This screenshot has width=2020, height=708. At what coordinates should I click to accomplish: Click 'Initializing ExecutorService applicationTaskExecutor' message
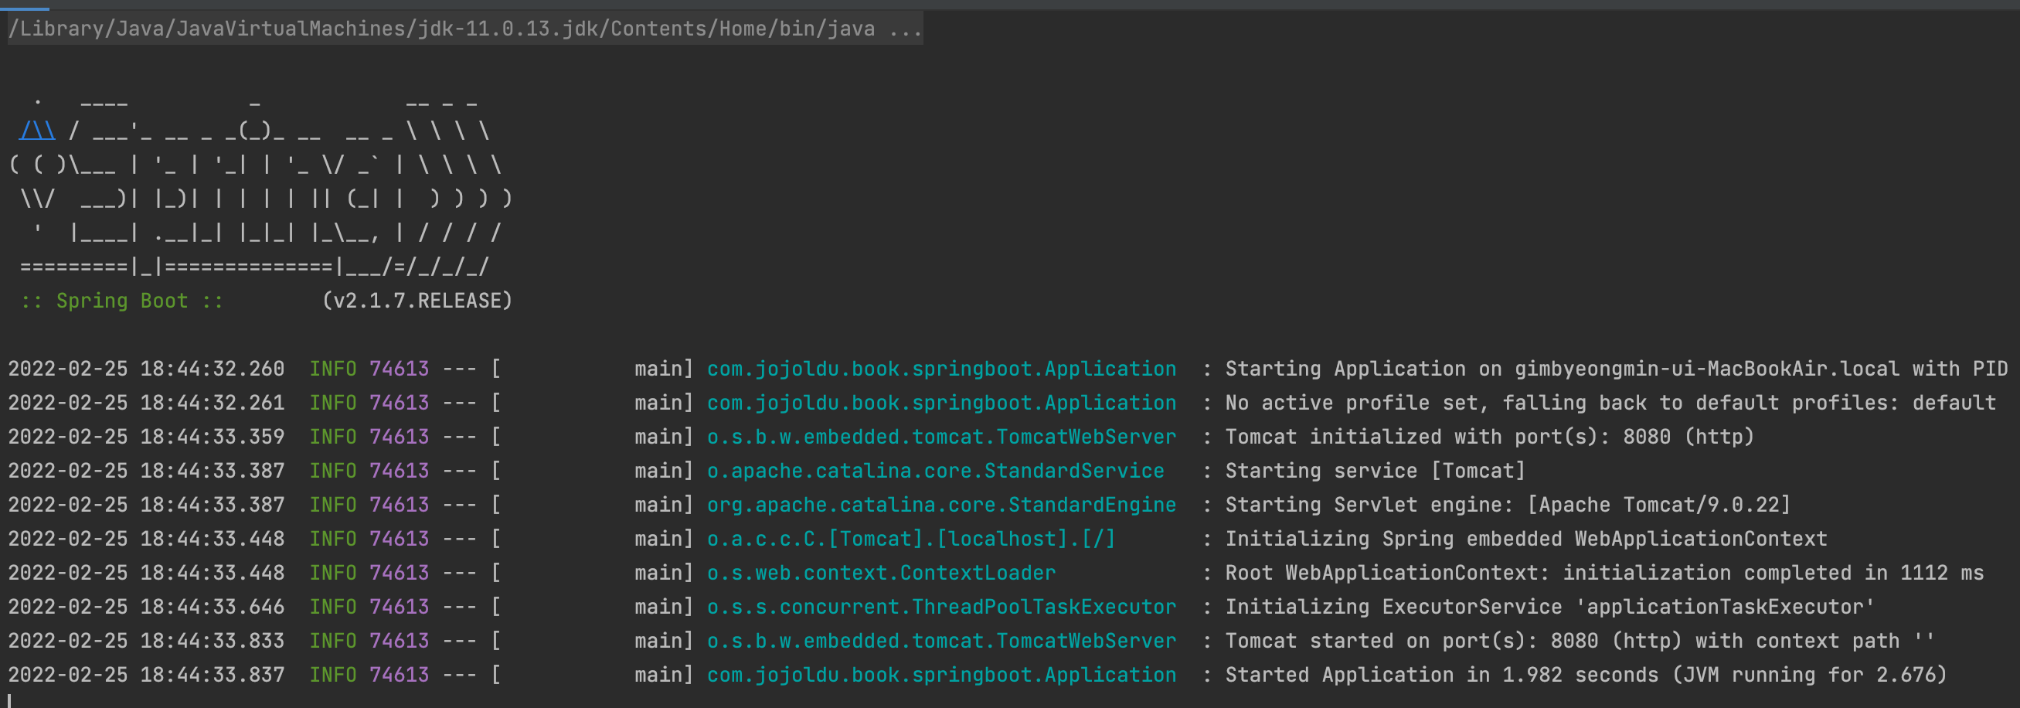click(1550, 607)
